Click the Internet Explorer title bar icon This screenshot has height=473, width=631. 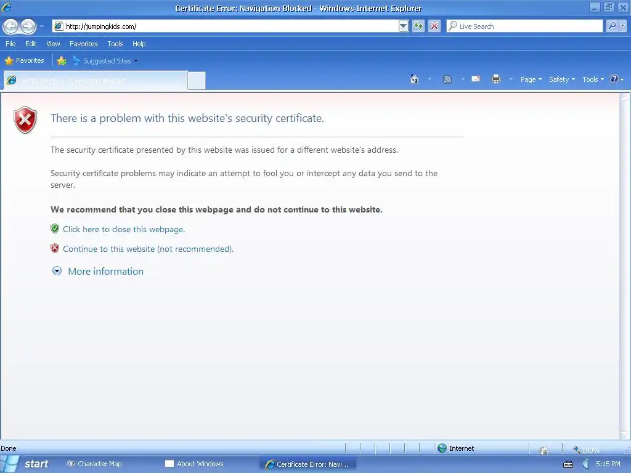point(7,7)
